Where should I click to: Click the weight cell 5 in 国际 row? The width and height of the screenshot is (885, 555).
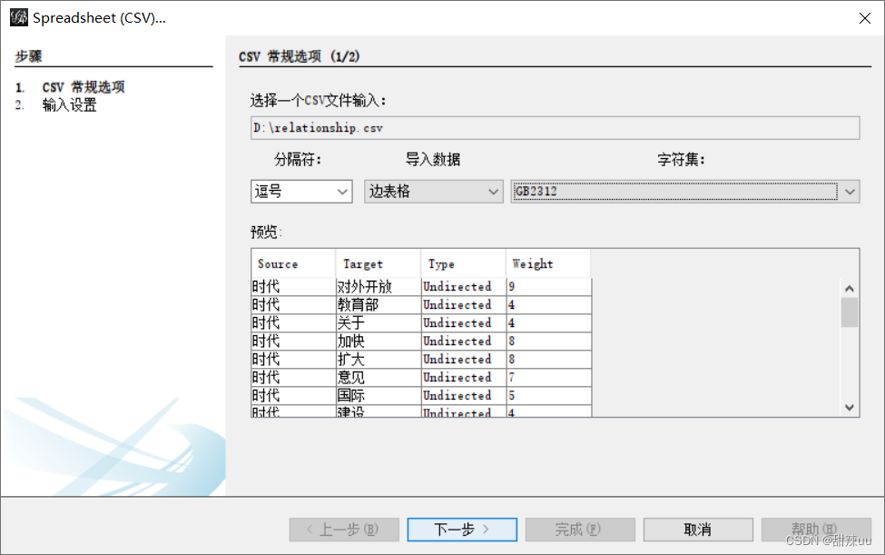[x=548, y=395]
